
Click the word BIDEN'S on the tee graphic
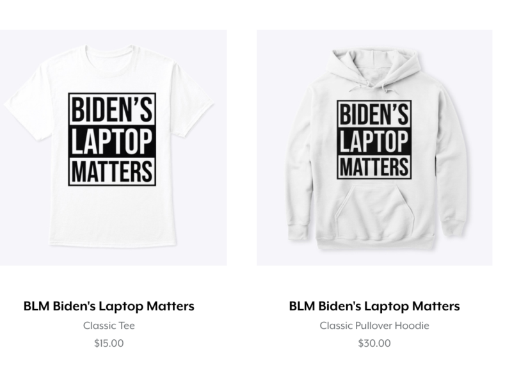pos(112,109)
